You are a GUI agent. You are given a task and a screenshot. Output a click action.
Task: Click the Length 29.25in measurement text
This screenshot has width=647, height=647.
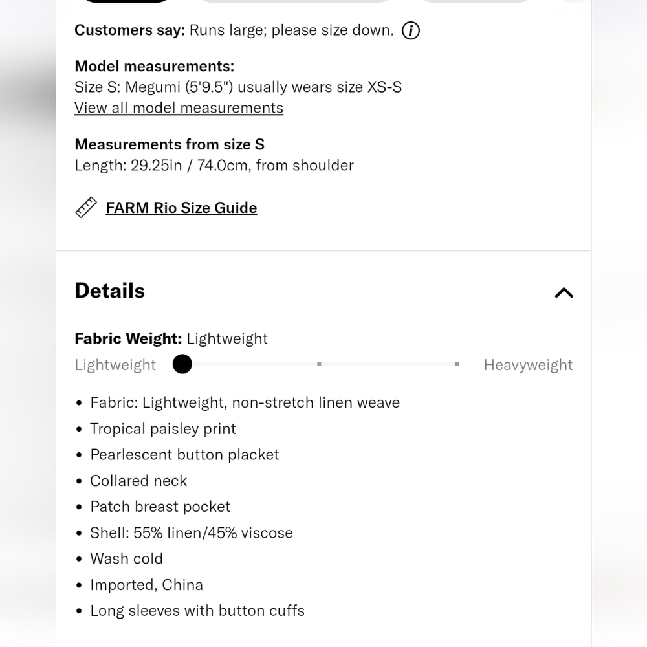(214, 166)
